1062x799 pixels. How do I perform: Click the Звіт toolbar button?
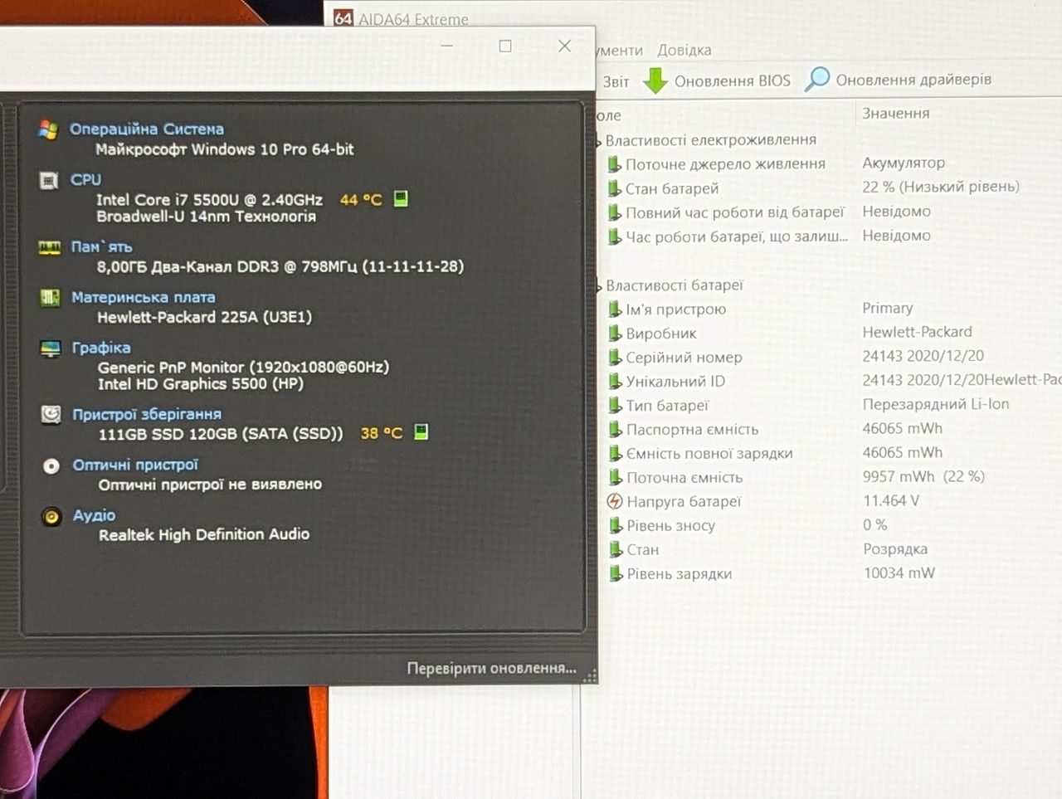pyautogui.click(x=616, y=81)
